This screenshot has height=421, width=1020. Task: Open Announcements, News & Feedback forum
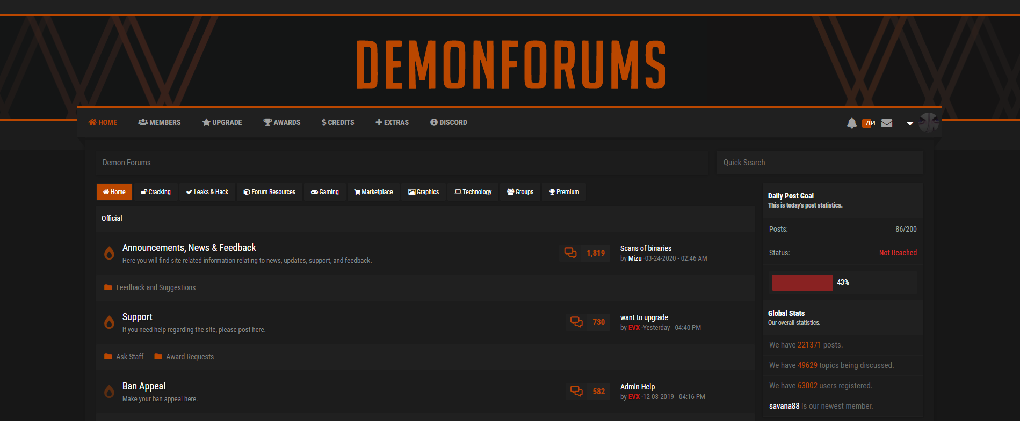(189, 248)
